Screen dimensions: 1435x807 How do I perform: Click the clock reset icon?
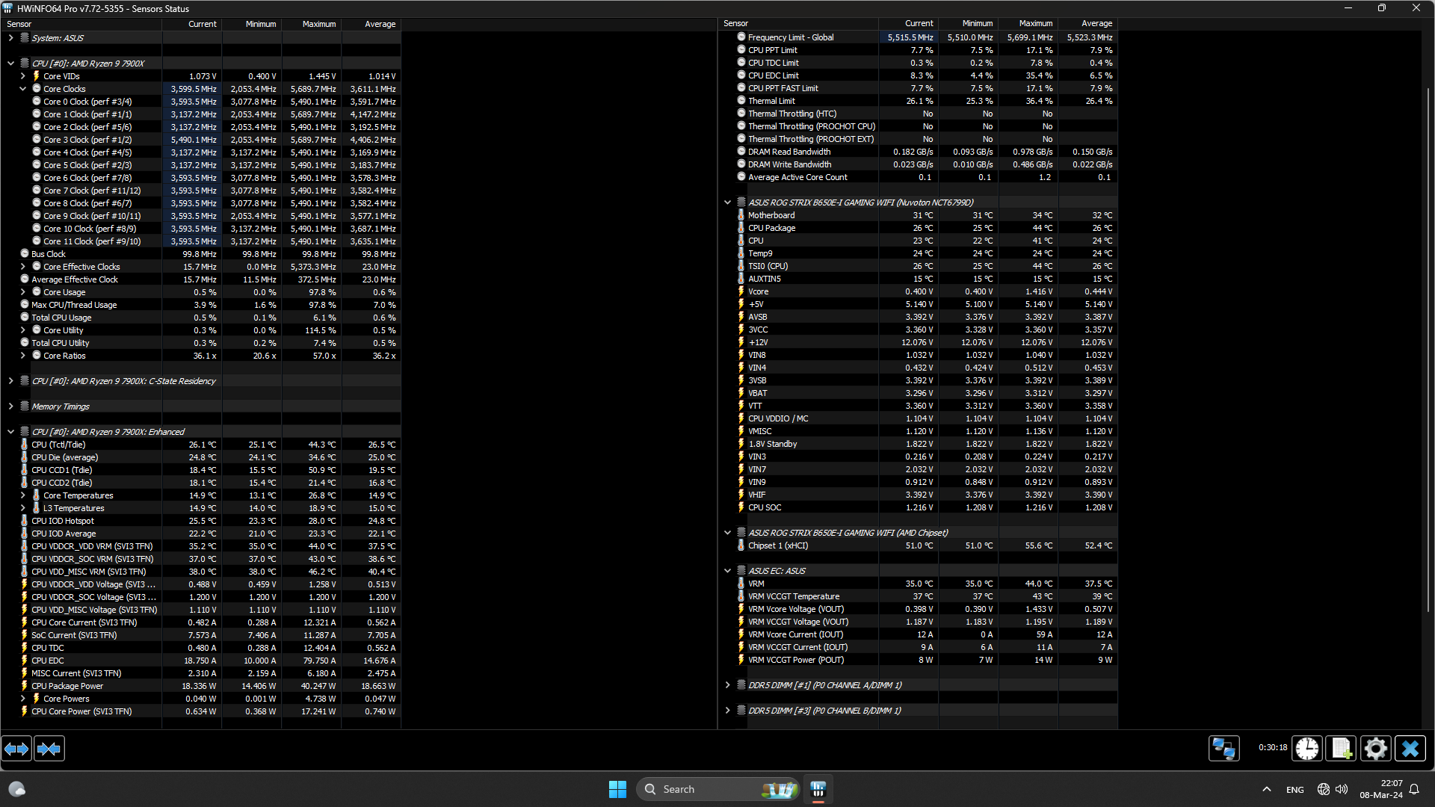tap(1307, 748)
